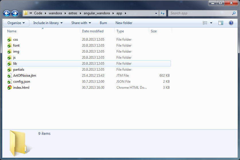The width and height of the screenshot is (240, 160).
Task: Open Help via question mark icon
Action: click(231, 23)
